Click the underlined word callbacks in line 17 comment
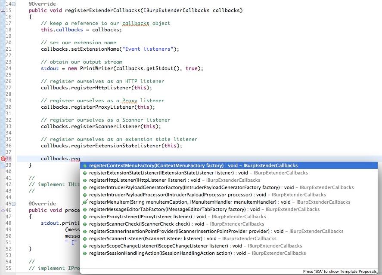Image resolution: width=382 pixels, height=275 pixels. click(x=136, y=23)
